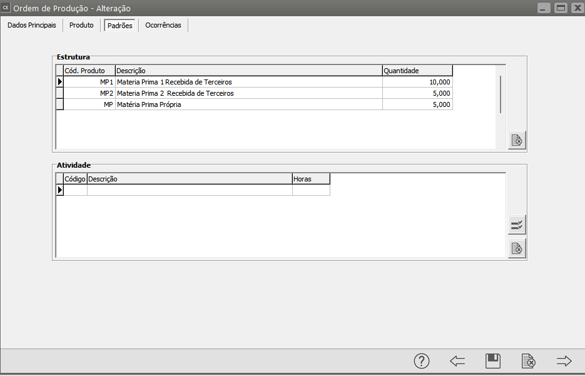Open the Ocorrências tab
The width and height of the screenshot is (585, 376).
click(x=163, y=26)
